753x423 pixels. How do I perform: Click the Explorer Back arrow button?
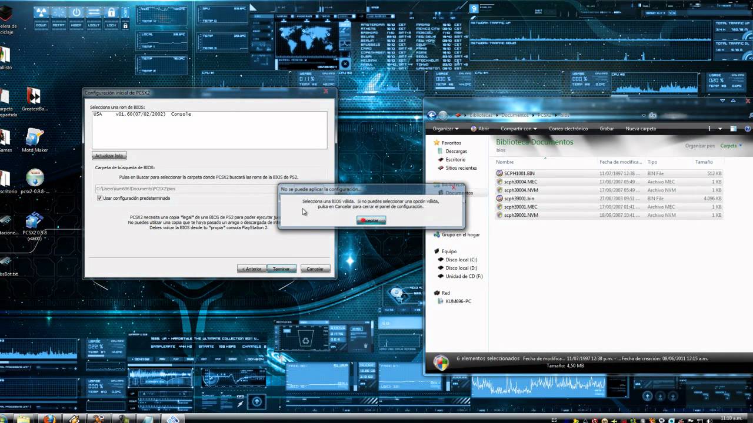coord(432,115)
